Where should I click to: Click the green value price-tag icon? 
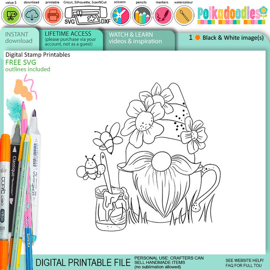point(11,15)
